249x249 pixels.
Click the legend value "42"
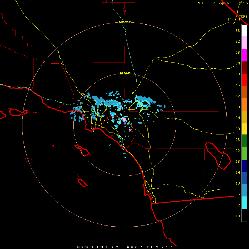[x=238, y=96]
